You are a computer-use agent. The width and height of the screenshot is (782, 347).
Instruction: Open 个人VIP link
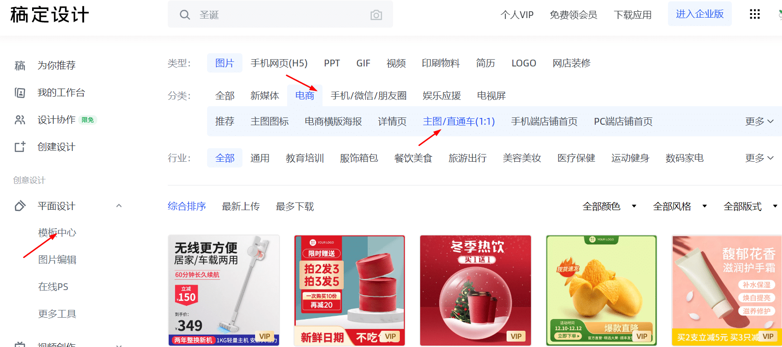coord(517,15)
